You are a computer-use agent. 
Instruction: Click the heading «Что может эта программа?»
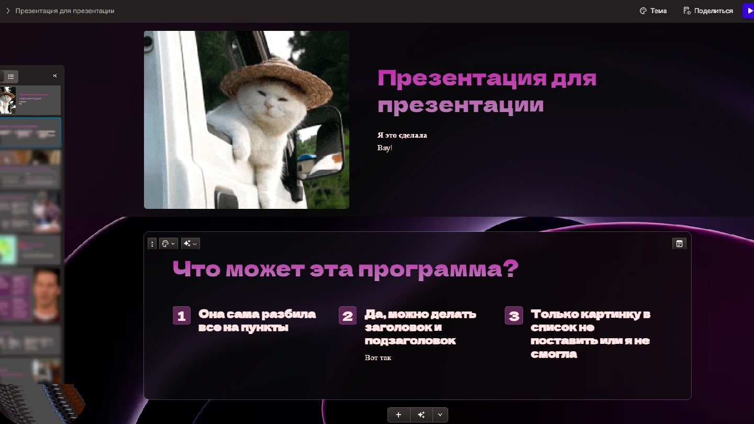tap(346, 270)
